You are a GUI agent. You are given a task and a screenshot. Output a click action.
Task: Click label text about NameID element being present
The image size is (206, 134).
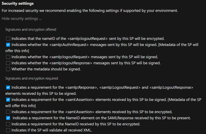(x=102, y=118)
